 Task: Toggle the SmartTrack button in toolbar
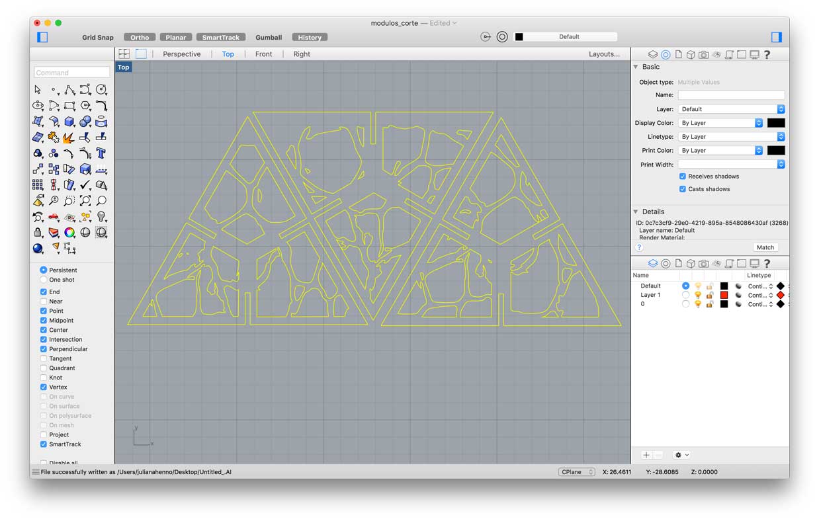point(221,38)
